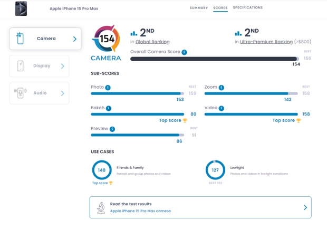
Task: Open Apple iPhone 15 Pro Max camera link
Action: (x=140, y=211)
